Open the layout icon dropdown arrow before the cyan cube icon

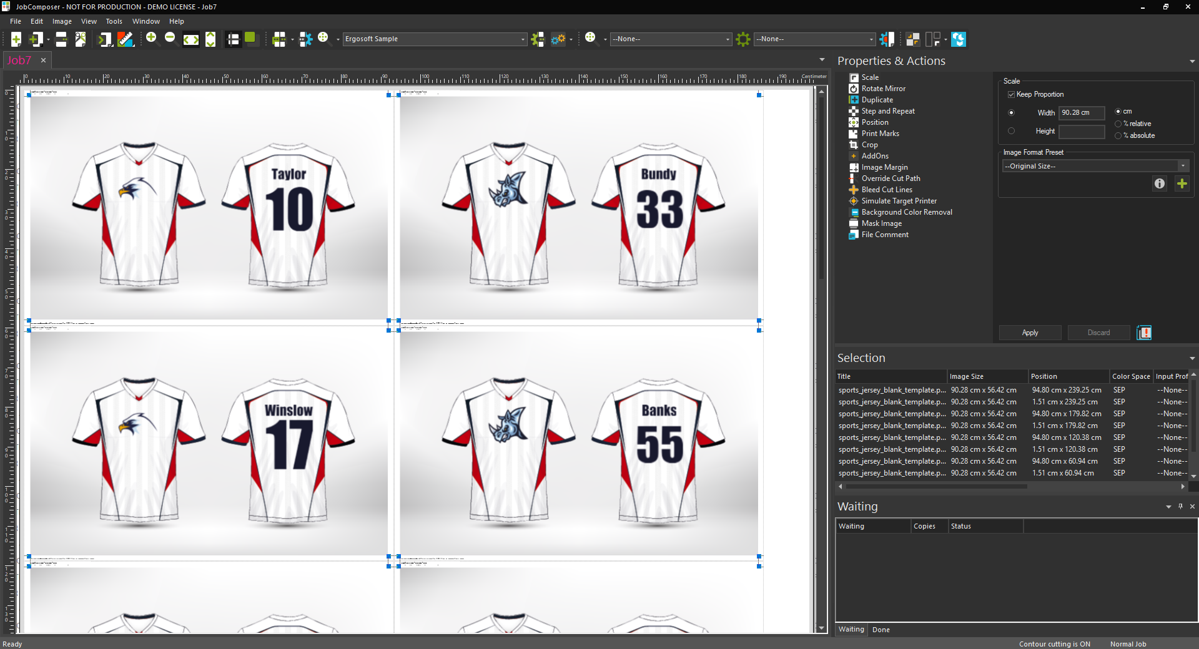click(945, 39)
